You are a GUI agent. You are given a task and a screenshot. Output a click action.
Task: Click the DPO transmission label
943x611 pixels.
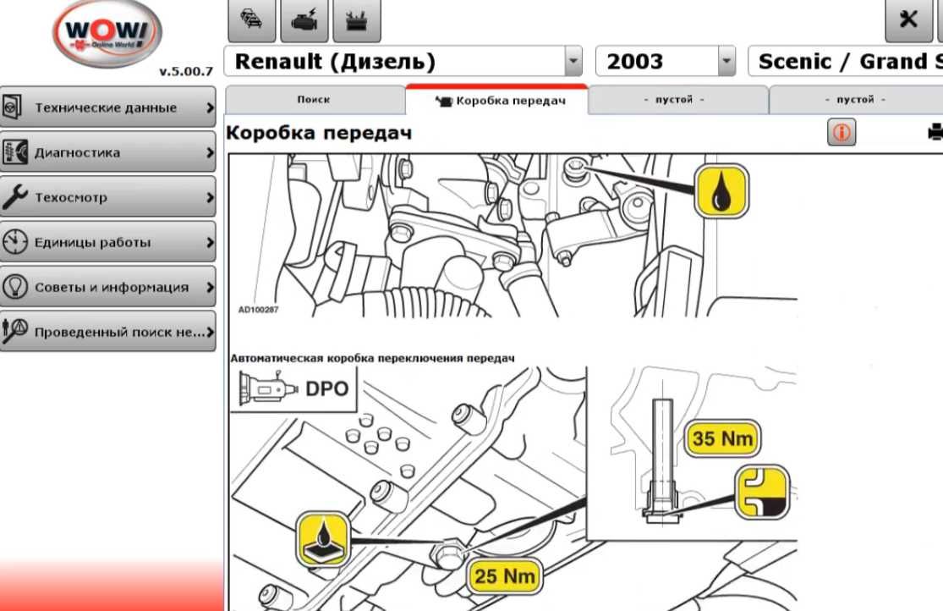click(326, 388)
